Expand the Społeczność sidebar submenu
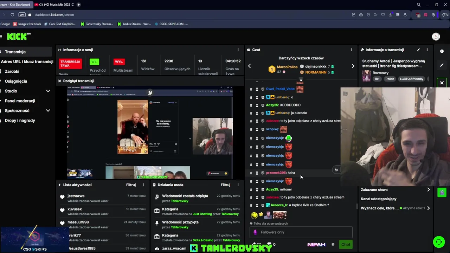 coord(48,111)
